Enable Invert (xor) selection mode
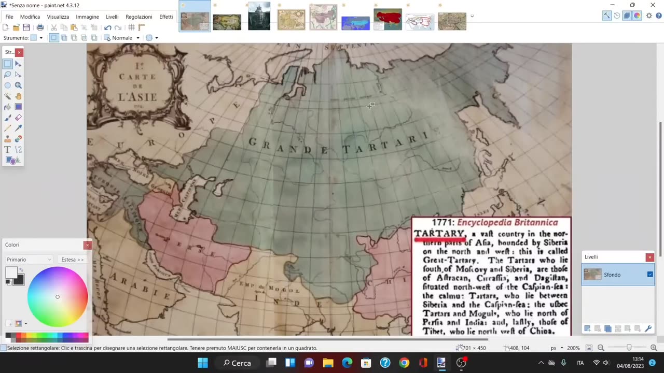Viewport: 664px width, 373px height. coord(93,38)
